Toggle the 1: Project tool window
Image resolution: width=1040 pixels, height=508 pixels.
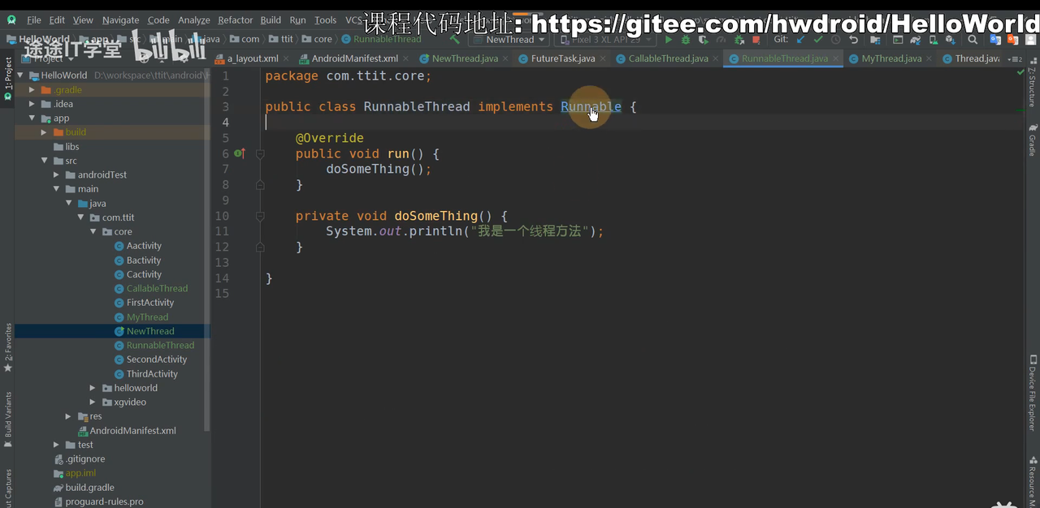(8, 78)
